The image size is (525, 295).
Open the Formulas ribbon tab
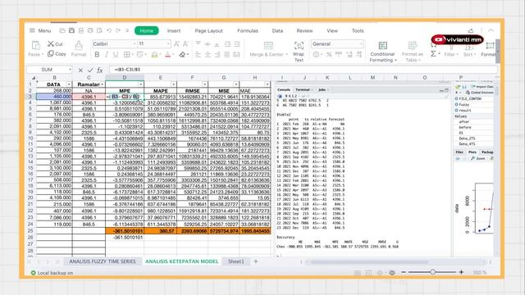[x=248, y=31]
